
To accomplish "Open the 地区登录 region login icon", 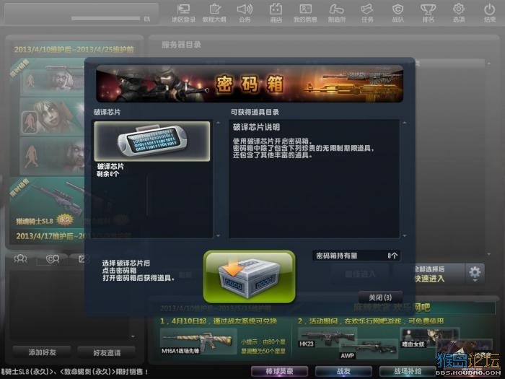I will 183,13.
